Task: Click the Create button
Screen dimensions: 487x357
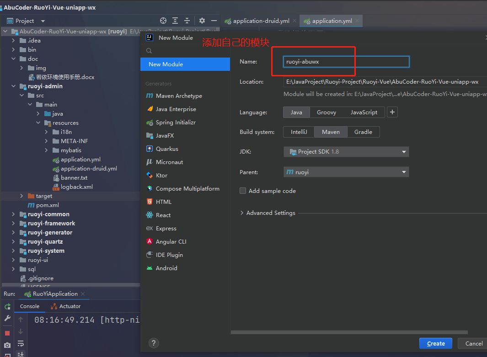Action: tap(436, 343)
